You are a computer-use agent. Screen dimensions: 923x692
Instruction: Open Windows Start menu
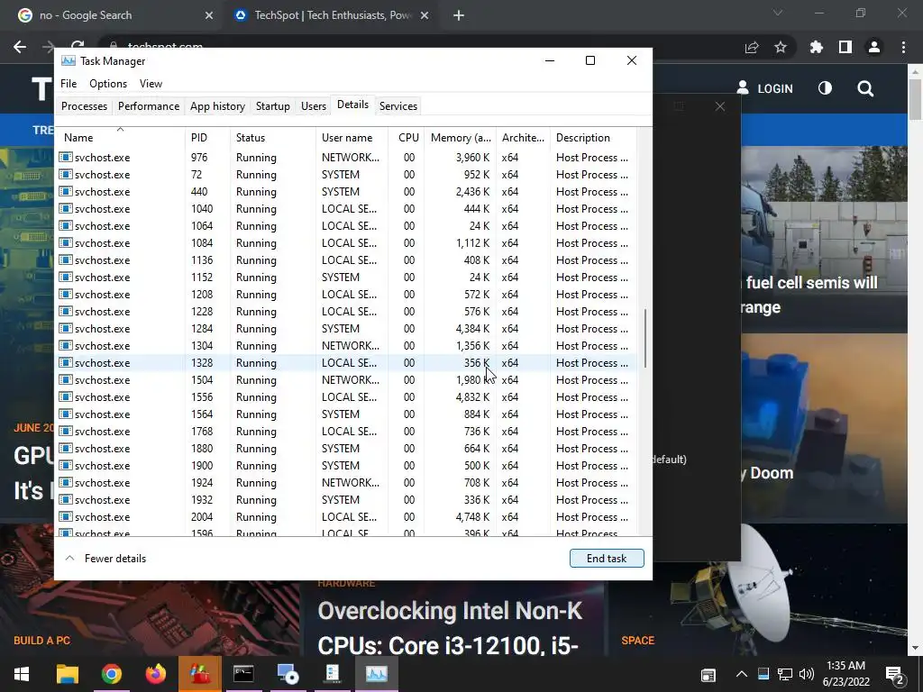[x=22, y=674]
